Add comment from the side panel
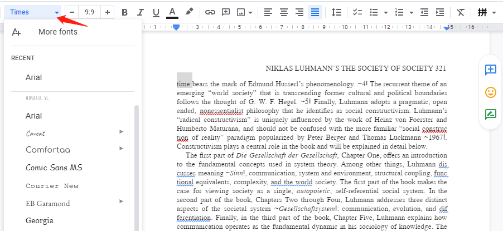Viewport: 503px width, 231px height. coord(491,70)
